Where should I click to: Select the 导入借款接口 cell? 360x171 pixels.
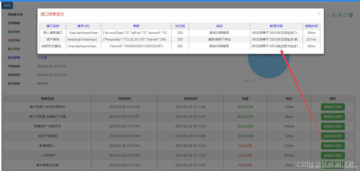(x=53, y=33)
